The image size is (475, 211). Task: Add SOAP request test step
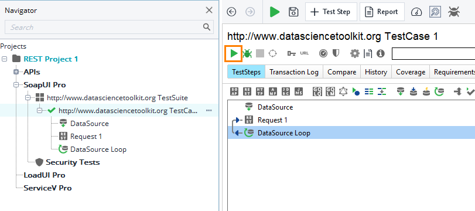234,91
